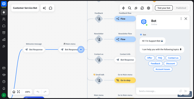Open version history clock icon
This screenshot has width=194, height=99.
click(x=142, y=8)
